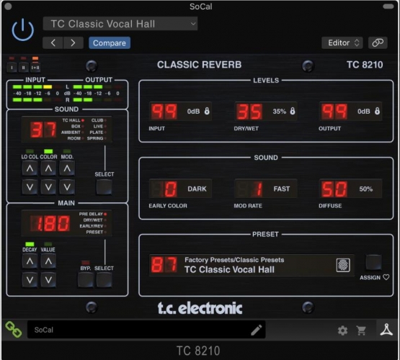This screenshot has width=400, height=360.
Task: Decrease MOD. with down arrow
Action: 67,187
